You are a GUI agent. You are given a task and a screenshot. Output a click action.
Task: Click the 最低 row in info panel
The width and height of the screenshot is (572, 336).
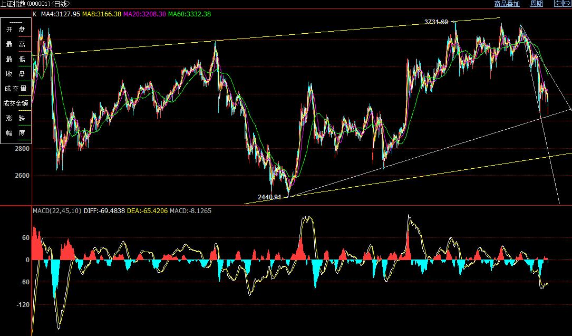[x=16, y=59]
